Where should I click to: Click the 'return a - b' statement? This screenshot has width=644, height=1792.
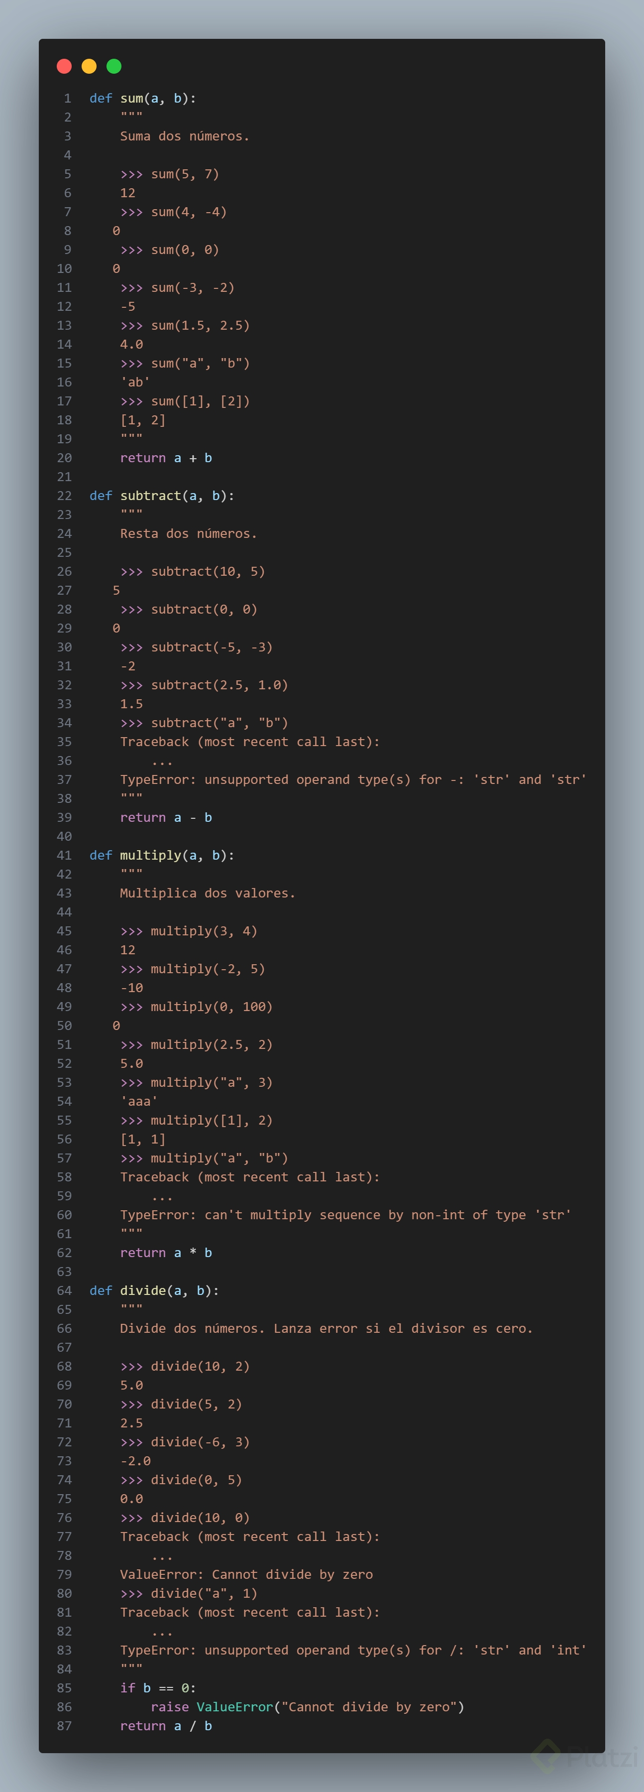tap(166, 817)
